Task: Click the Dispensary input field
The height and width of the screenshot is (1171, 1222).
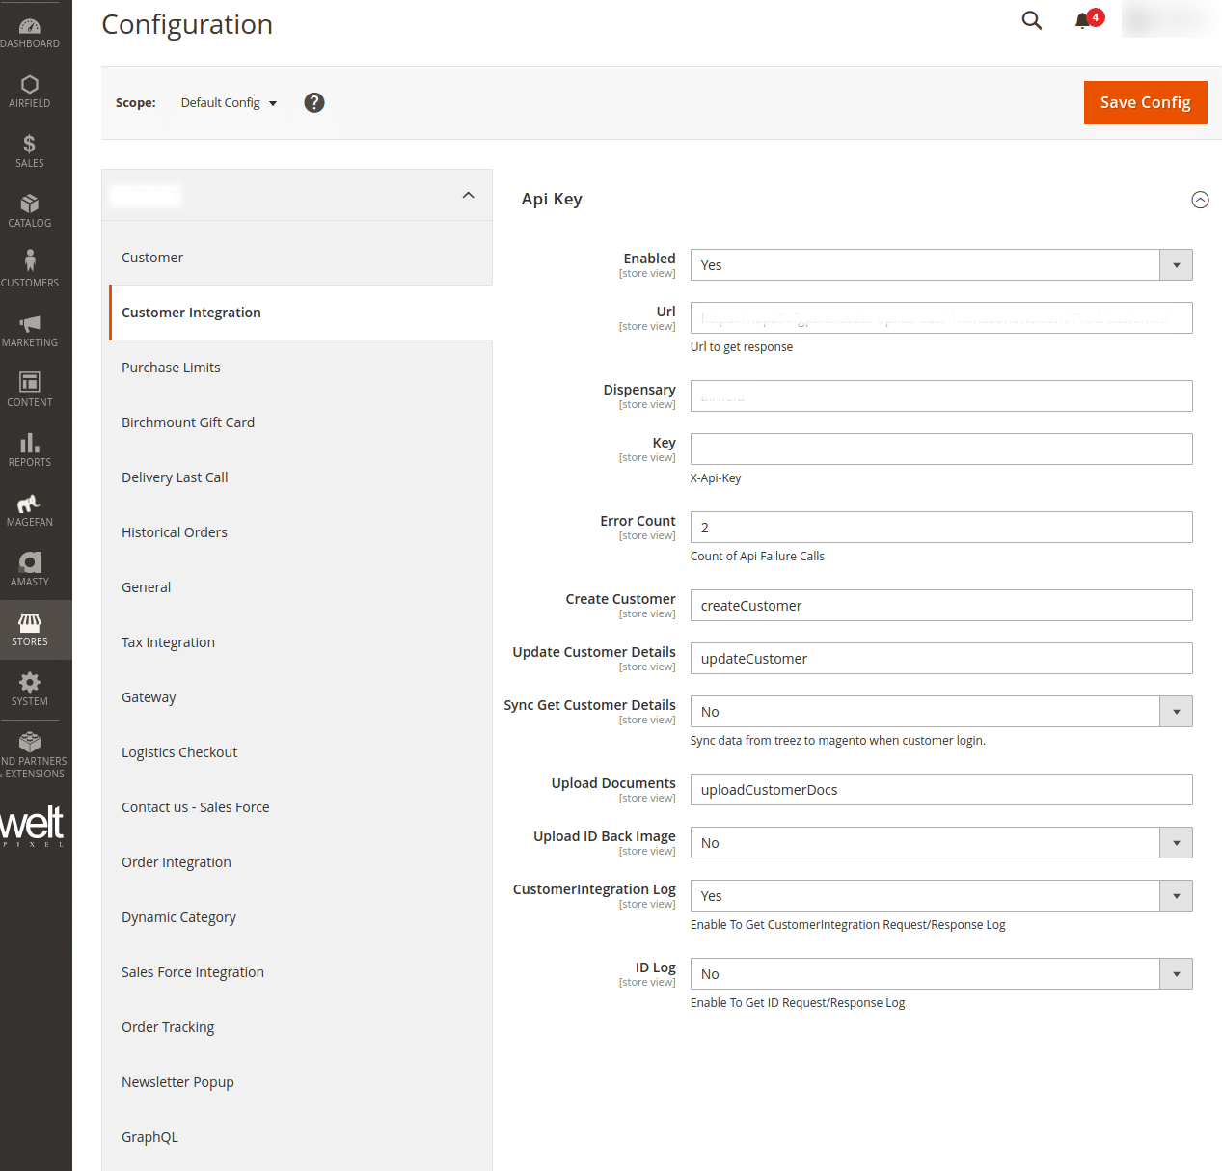Action: 941,396
